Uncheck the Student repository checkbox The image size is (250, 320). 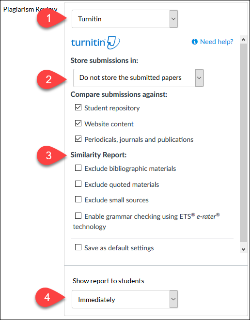point(78,108)
